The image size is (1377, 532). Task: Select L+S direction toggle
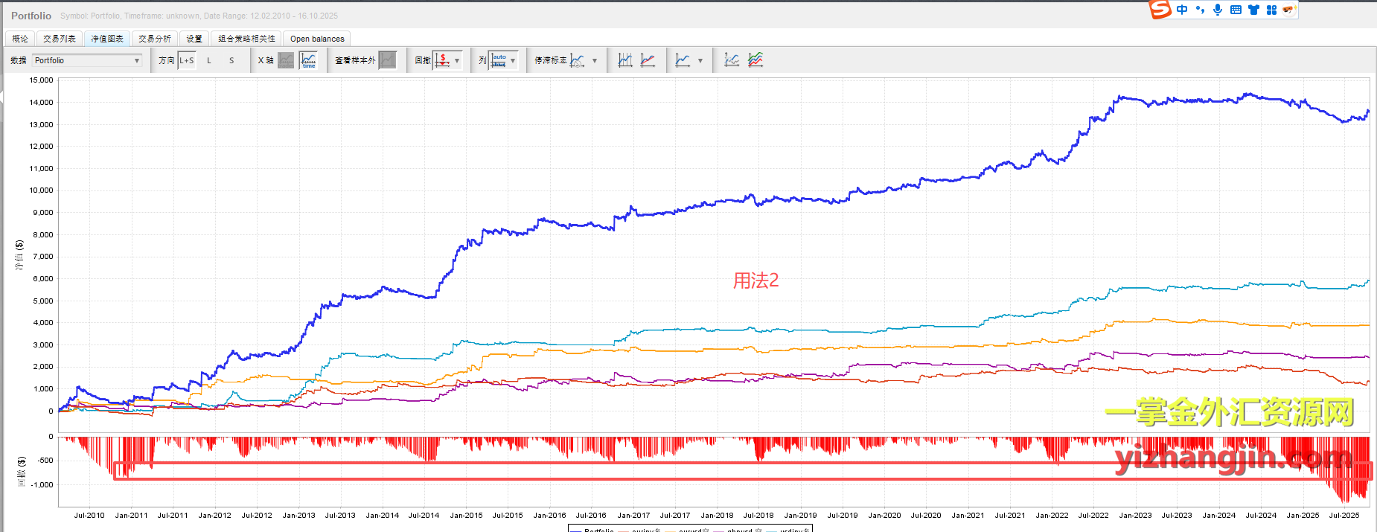[186, 60]
